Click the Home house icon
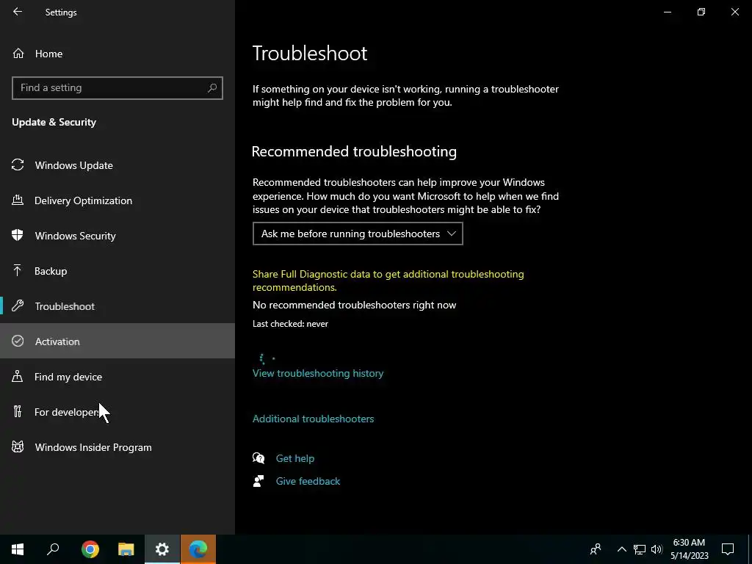 (x=18, y=54)
